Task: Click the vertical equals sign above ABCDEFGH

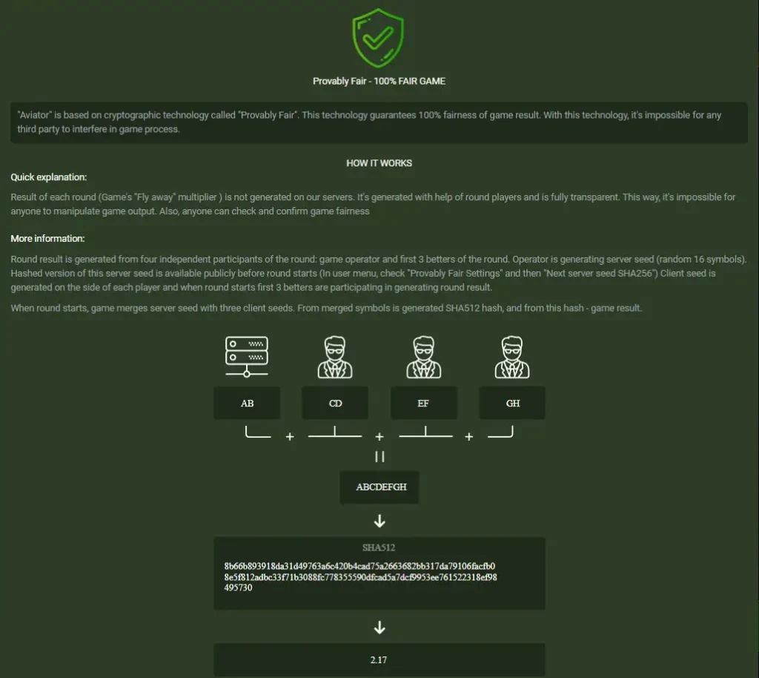Action: click(379, 457)
